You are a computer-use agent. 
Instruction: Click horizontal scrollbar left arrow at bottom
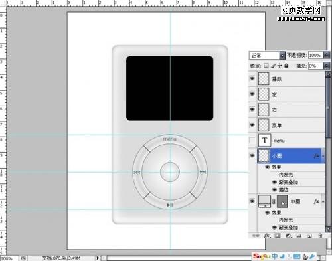point(104,258)
